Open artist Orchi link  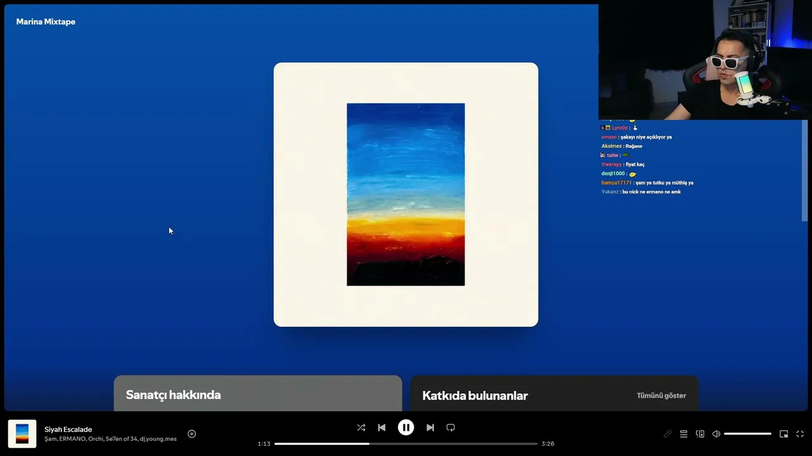(95, 439)
